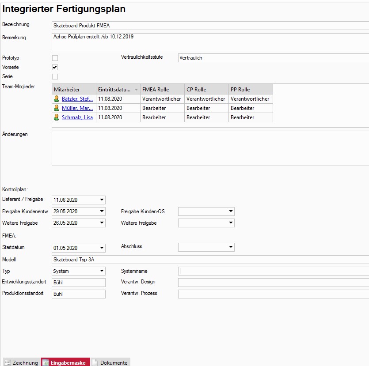This screenshot has width=369, height=366.
Task: Select Bätzler's Eintrittsdatum 11.08.2020 cell
Action: pyautogui.click(x=118, y=99)
